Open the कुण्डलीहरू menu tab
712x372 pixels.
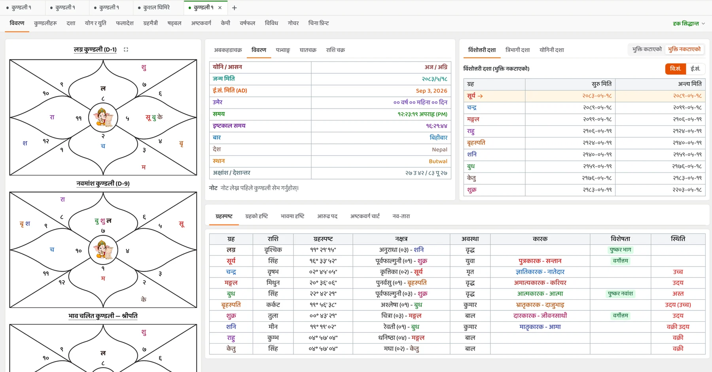[45, 23]
